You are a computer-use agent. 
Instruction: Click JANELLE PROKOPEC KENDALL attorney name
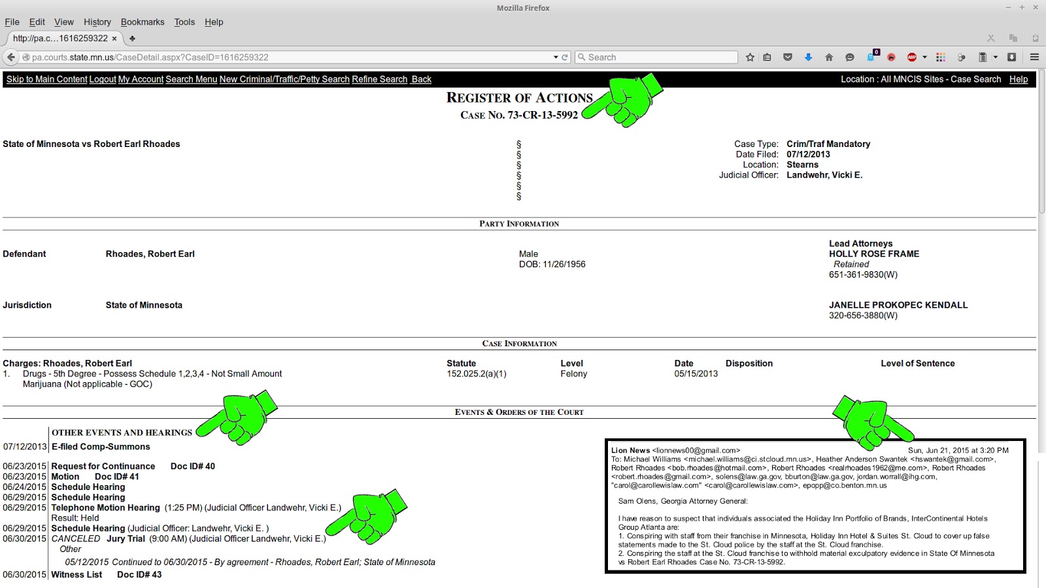(x=898, y=305)
